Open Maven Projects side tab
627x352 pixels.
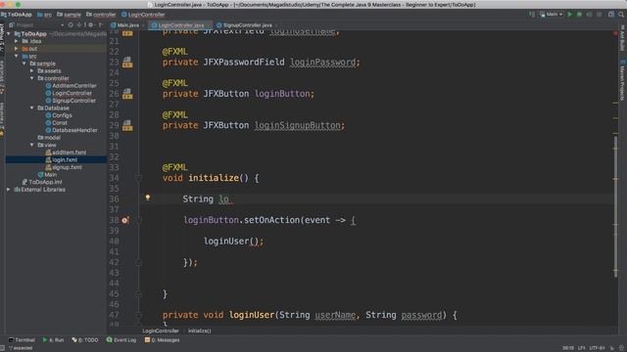pyautogui.click(x=622, y=80)
